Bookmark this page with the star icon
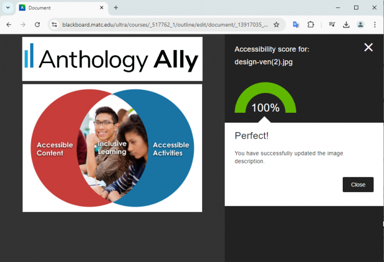384x262 pixels. point(276,25)
